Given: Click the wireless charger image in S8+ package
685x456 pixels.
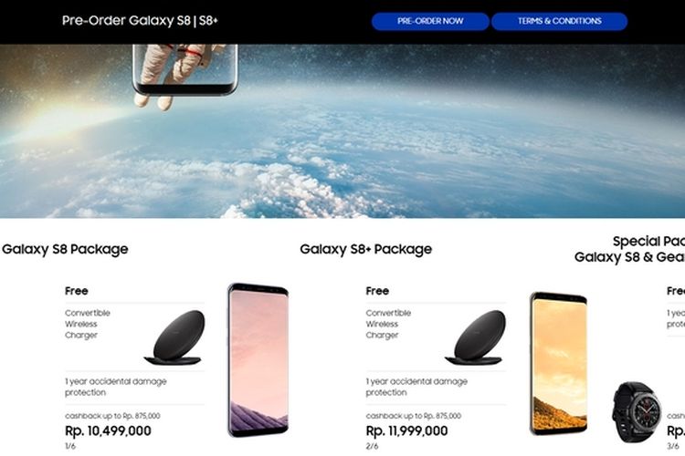Looking at the screenshot, I should click(476, 337).
